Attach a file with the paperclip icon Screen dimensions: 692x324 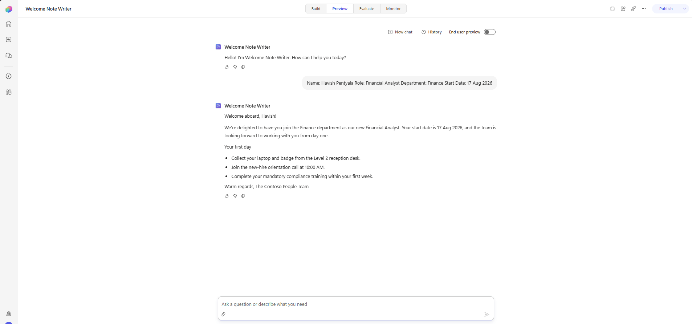pyautogui.click(x=224, y=314)
